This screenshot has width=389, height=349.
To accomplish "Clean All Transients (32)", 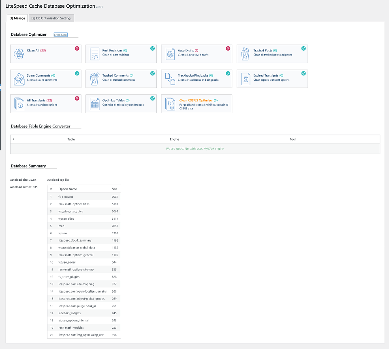I will [x=46, y=104].
